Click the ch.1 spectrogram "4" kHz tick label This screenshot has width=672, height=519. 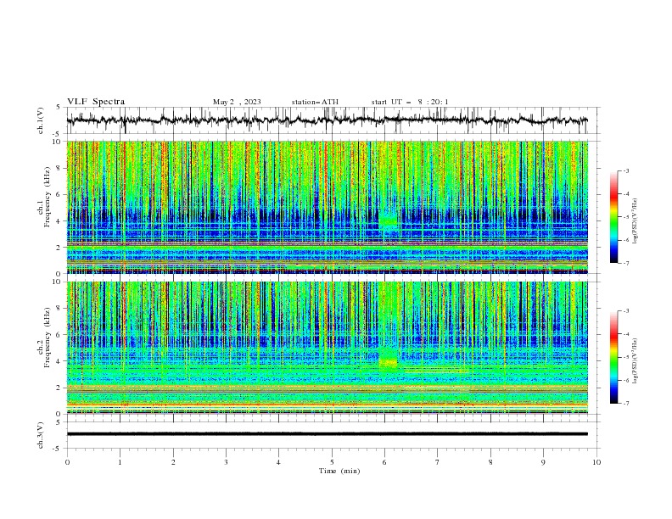click(60, 221)
